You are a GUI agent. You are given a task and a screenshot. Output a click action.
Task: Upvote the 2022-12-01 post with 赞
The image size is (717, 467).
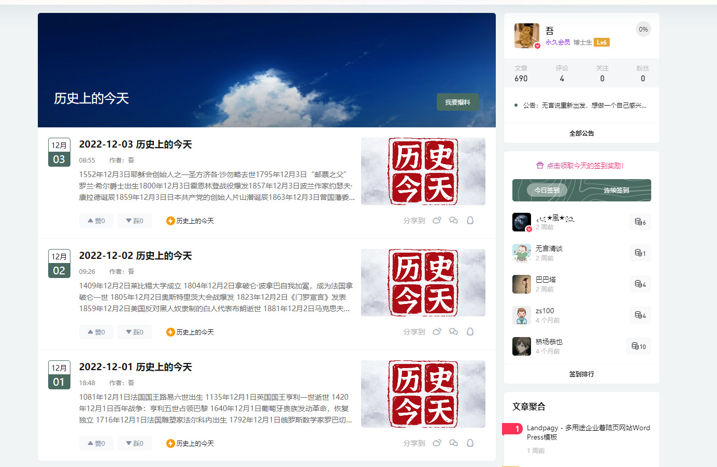point(96,443)
